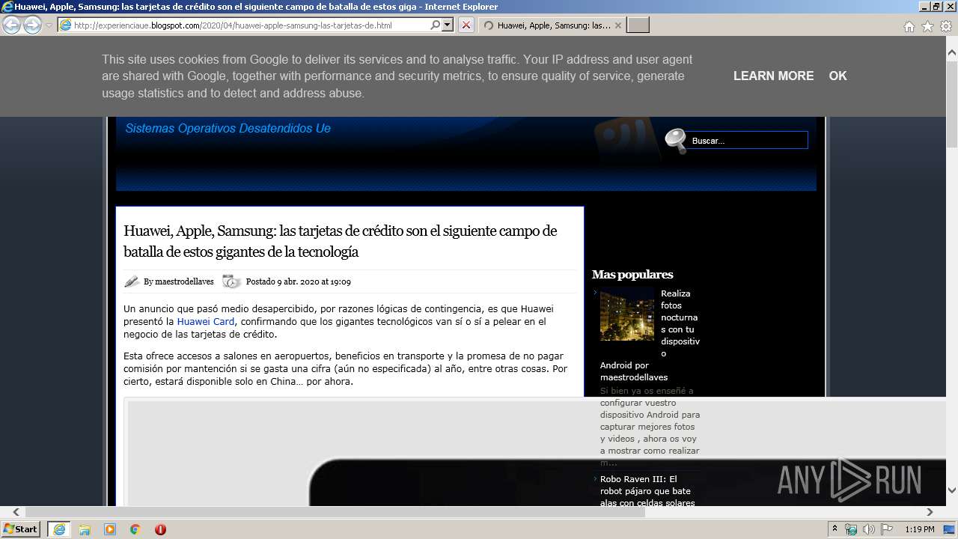Viewport: 958px width, 539px height.
Task: Click the IE logo in the title bar
Action: 7,7
